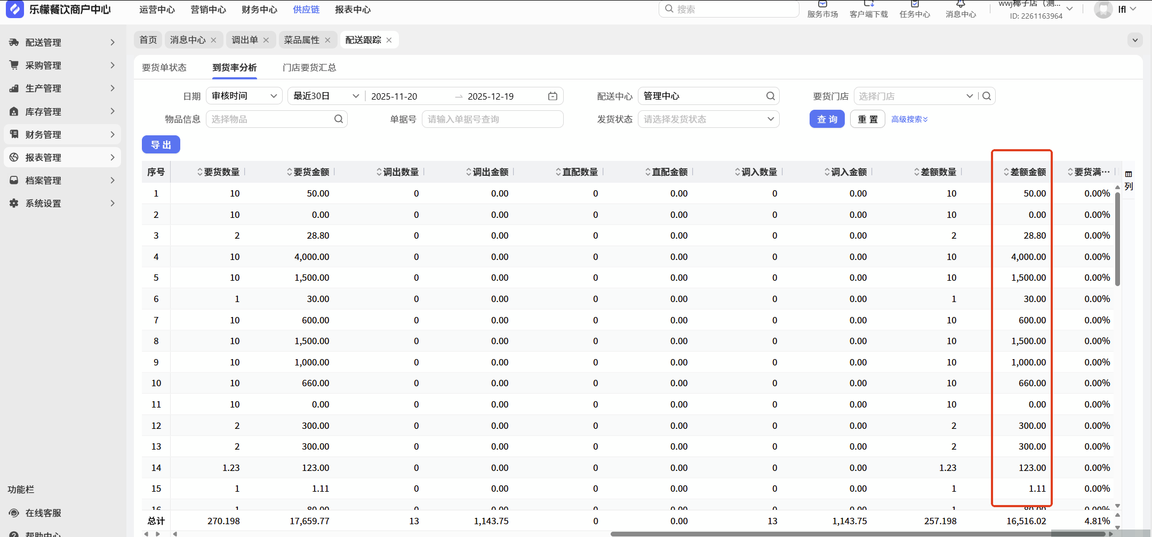Open 任务中心 in the header
Viewport: 1152px width, 537px height.
(915, 10)
